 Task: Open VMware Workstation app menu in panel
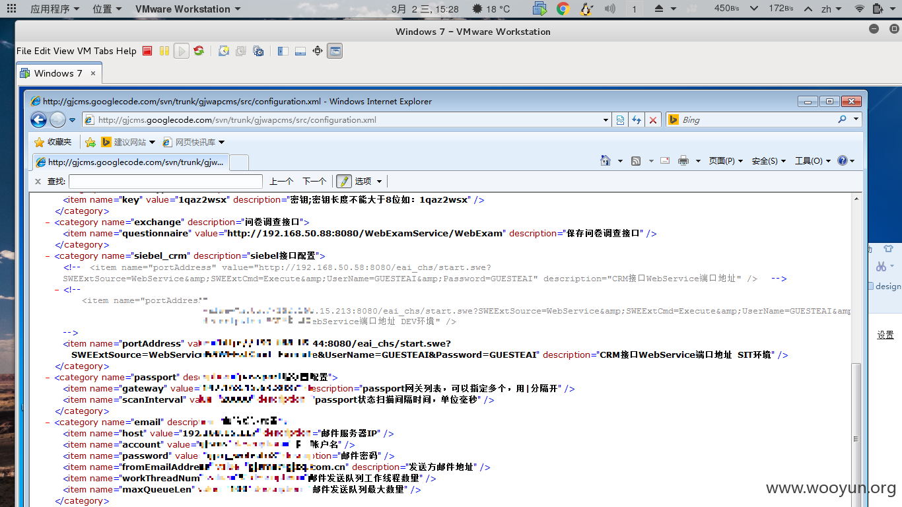click(188, 9)
